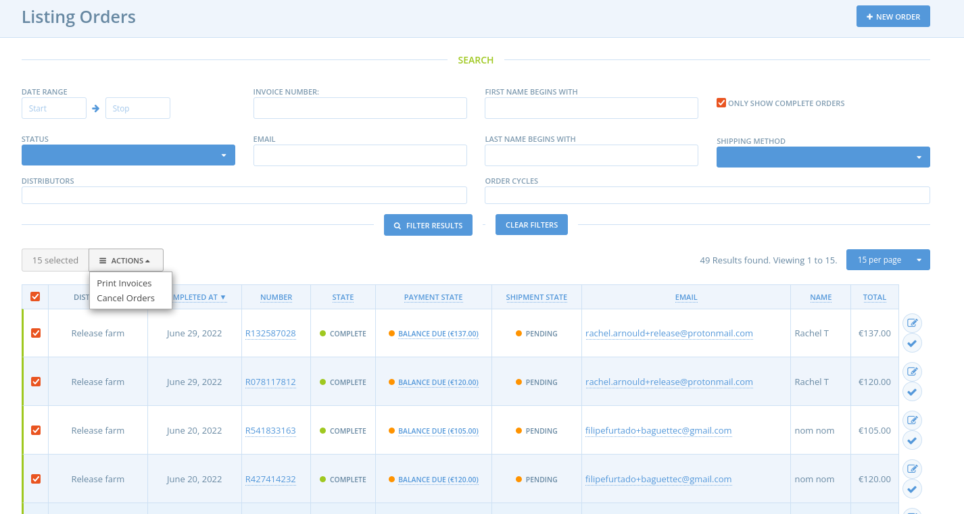The width and height of the screenshot is (964, 514).
Task: Deselect the checkbox on the first order row
Action: point(36,333)
